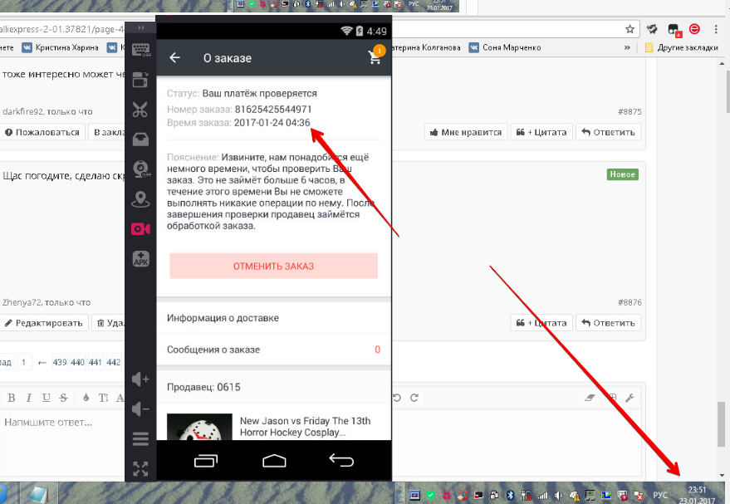730x504 pixels.
Task: Open the APK install icon
Action: click(x=140, y=258)
